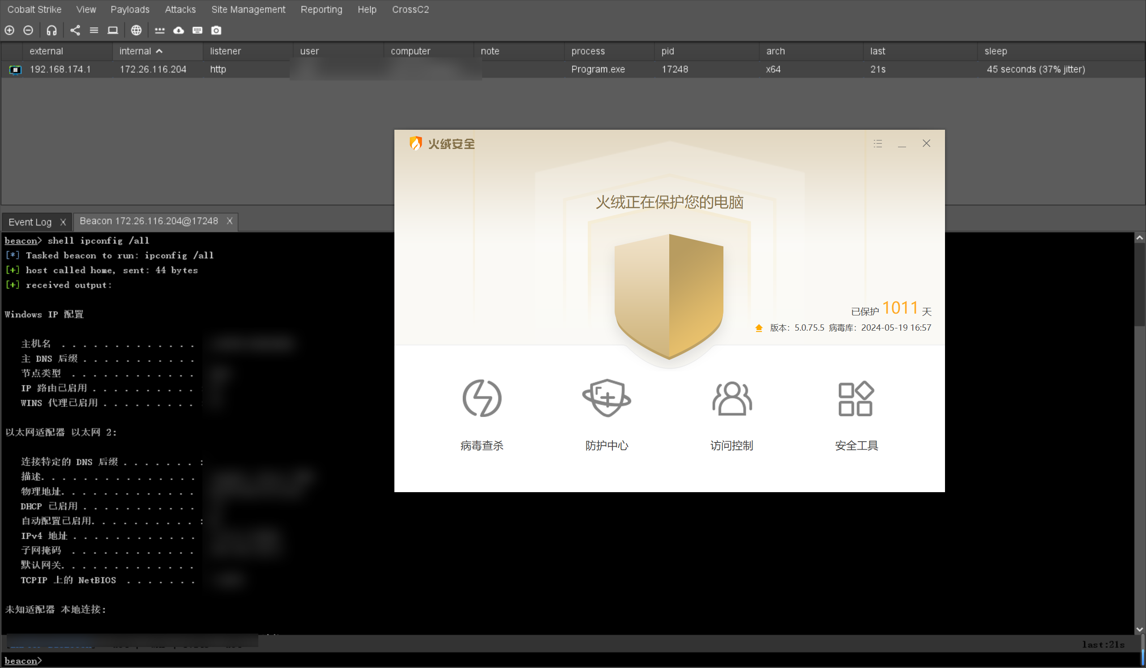
Task: Open keystrokes via the keyboard icon
Action: (x=197, y=30)
